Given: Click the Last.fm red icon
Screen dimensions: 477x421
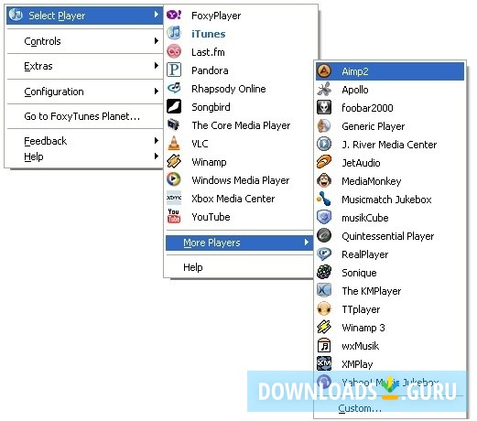Looking at the screenshot, I should [x=174, y=51].
